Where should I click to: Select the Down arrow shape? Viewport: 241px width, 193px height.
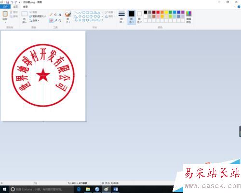tap(76, 20)
